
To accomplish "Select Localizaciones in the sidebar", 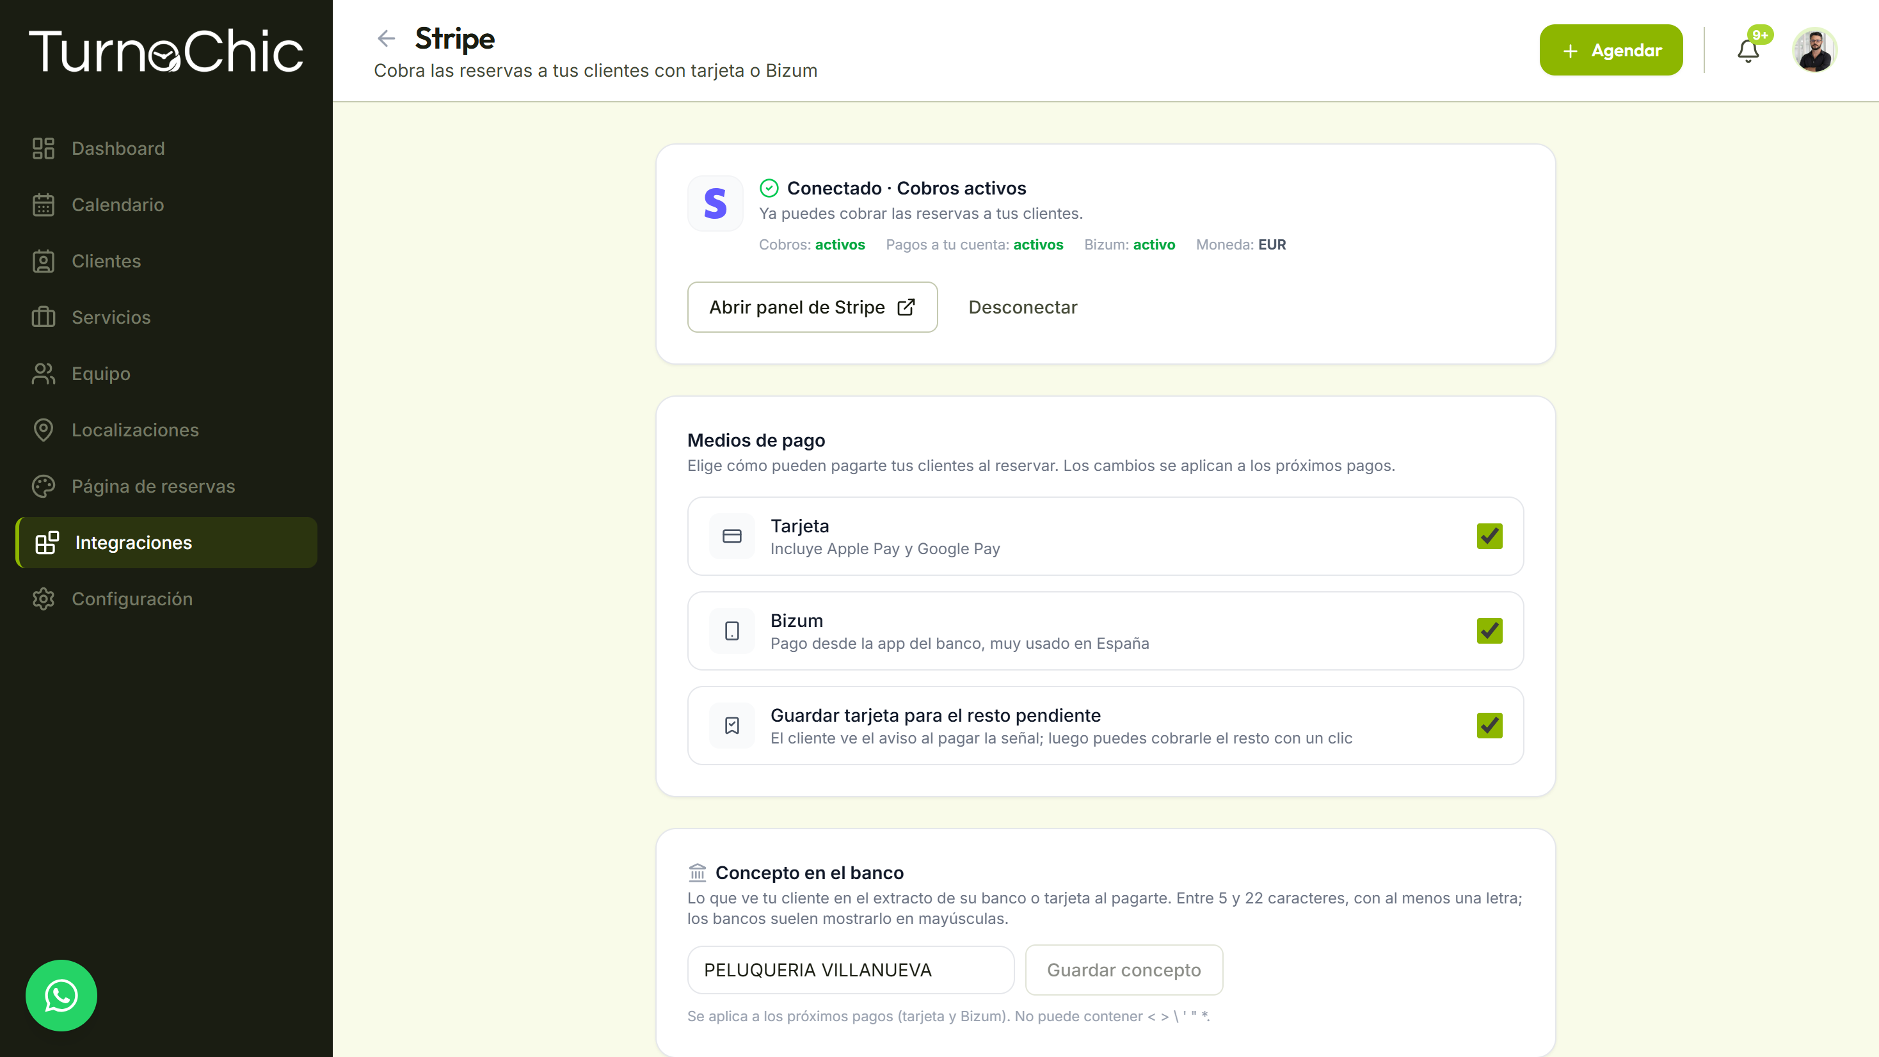I will [x=166, y=430].
